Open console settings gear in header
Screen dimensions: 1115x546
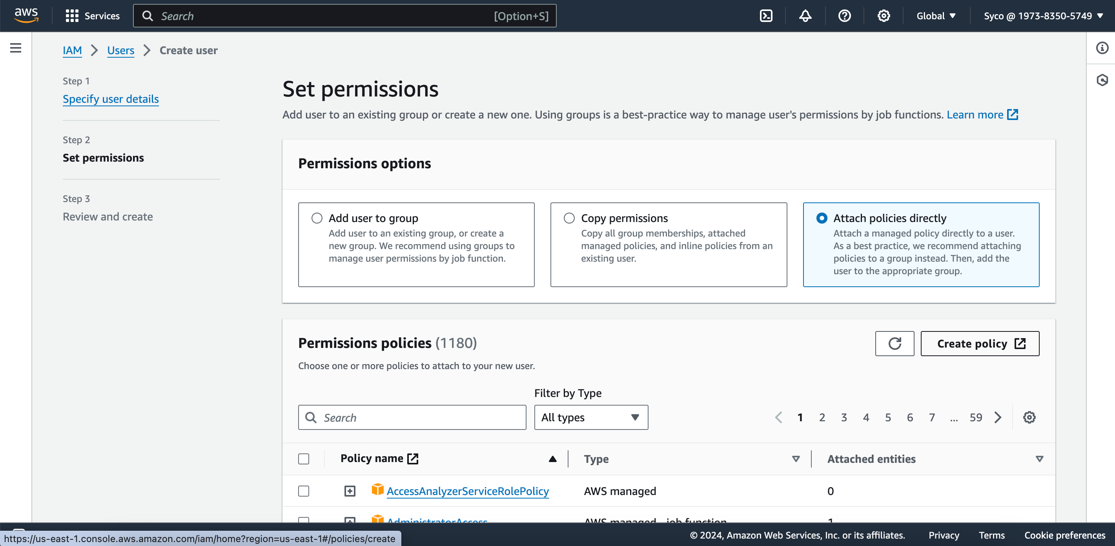[x=883, y=16]
